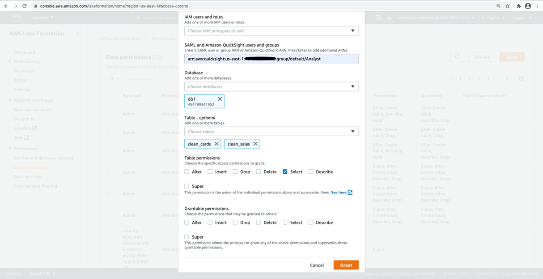Viewport: 543px width, 279px height.
Task: Check the Insert table permission
Action: (210, 172)
